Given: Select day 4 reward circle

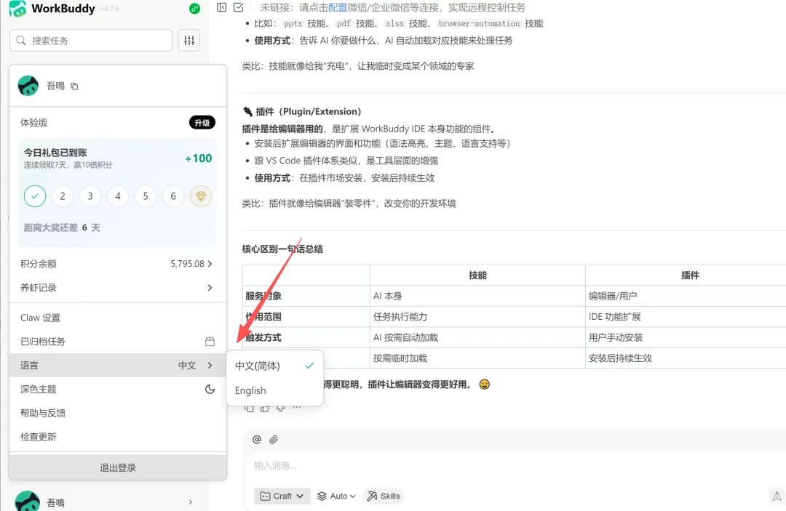Looking at the screenshot, I should point(118,196).
